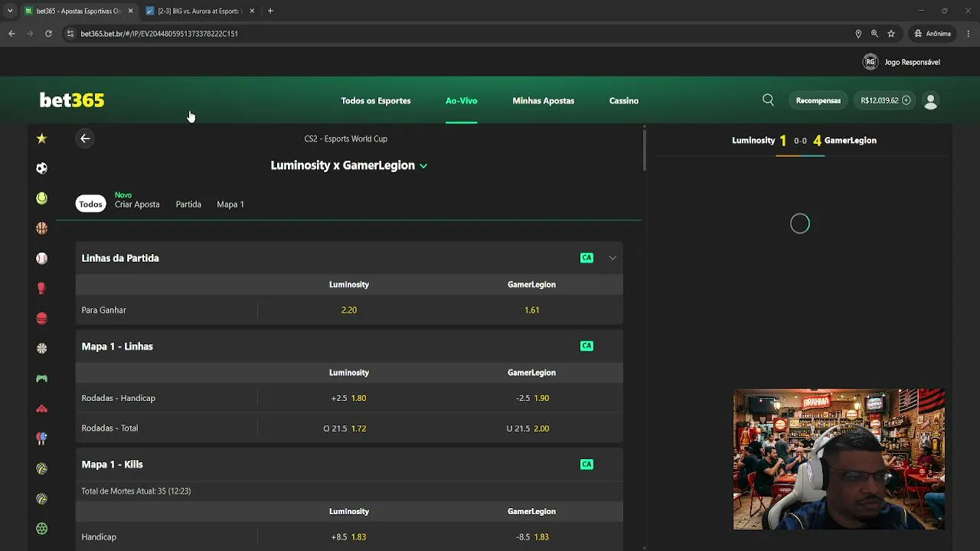Image resolution: width=980 pixels, height=551 pixels.
Task: Open the site search magnifier icon
Action: 768,100
